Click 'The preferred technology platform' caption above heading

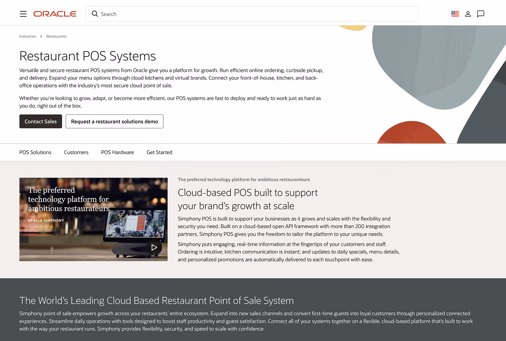click(244, 180)
